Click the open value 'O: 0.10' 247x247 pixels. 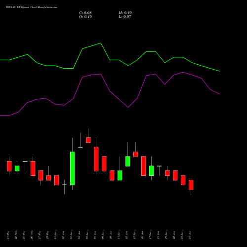(x=85, y=17)
